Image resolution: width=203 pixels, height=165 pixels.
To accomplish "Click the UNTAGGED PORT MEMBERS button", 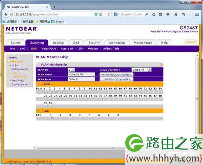I will [x=116, y=74].
